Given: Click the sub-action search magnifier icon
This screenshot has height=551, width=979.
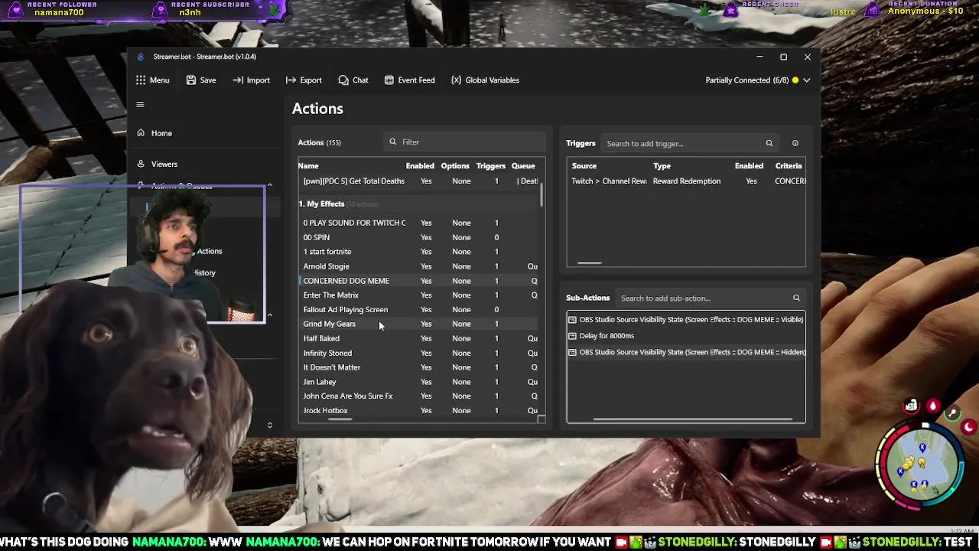Looking at the screenshot, I should [x=796, y=298].
